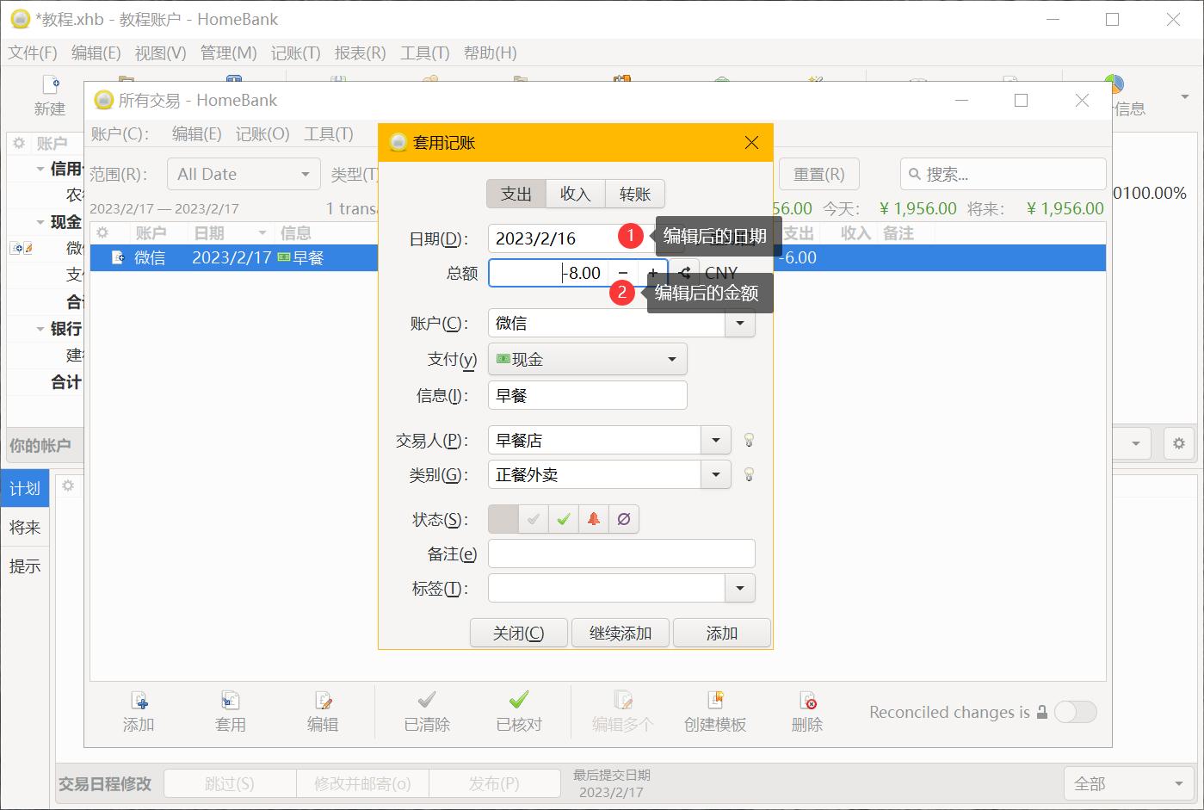Image resolution: width=1204 pixels, height=810 pixels.
Task: Open the 报表(R) menu
Action: 360,53
